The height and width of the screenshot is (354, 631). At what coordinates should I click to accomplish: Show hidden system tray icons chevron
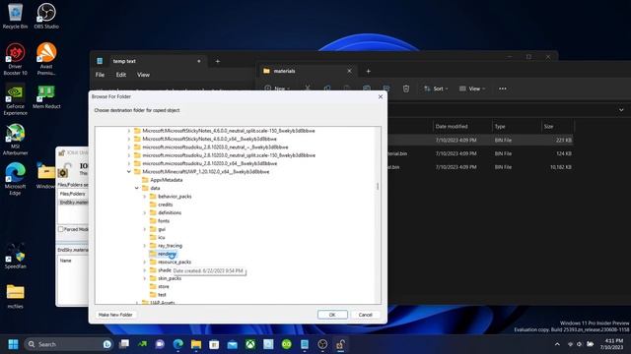[x=557, y=344]
